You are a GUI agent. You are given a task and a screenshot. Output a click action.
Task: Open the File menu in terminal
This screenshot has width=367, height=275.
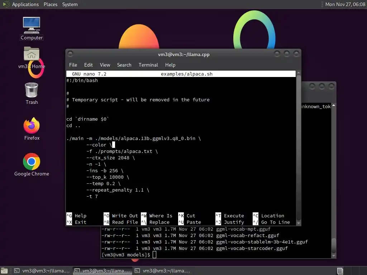[x=73, y=65]
